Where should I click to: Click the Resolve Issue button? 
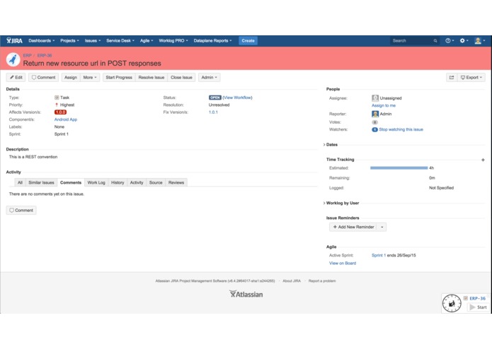[151, 77]
